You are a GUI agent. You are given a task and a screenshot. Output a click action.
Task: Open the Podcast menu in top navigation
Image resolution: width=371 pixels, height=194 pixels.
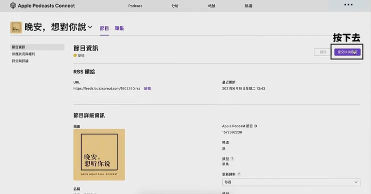tap(135, 6)
